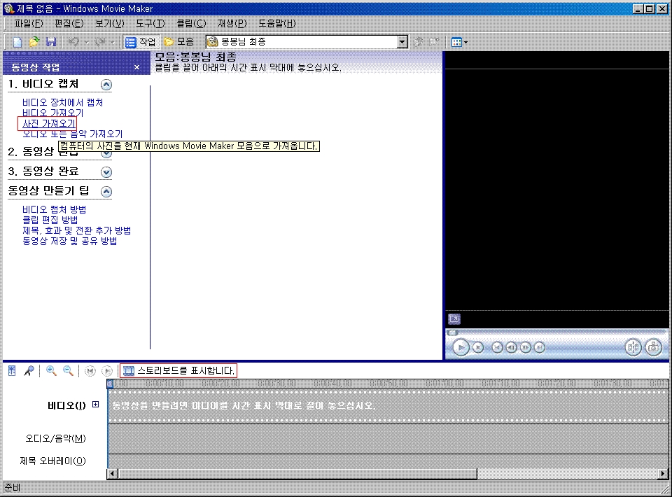Click the 비디오(I) track label
Image resolution: width=672 pixels, height=497 pixels.
coord(66,405)
